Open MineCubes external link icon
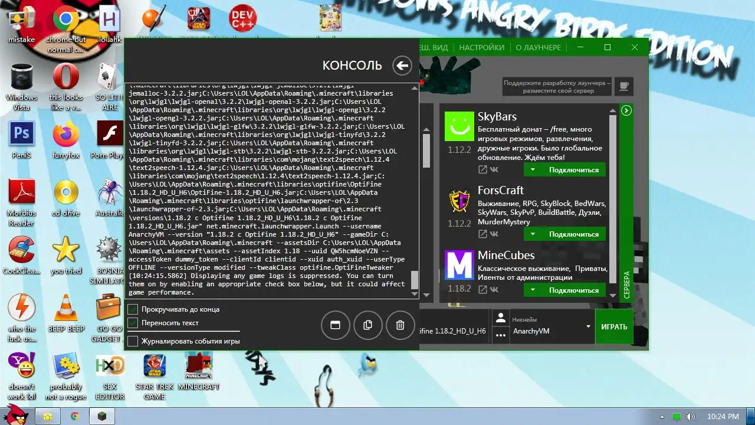The height and width of the screenshot is (425, 755). point(482,290)
